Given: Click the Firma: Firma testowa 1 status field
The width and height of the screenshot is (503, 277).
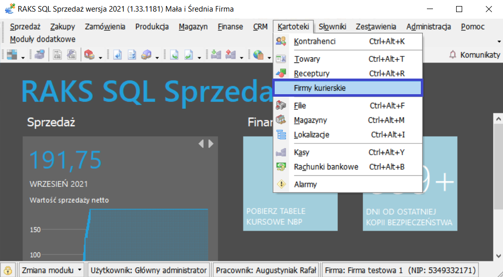Looking at the screenshot, I should [400, 270].
